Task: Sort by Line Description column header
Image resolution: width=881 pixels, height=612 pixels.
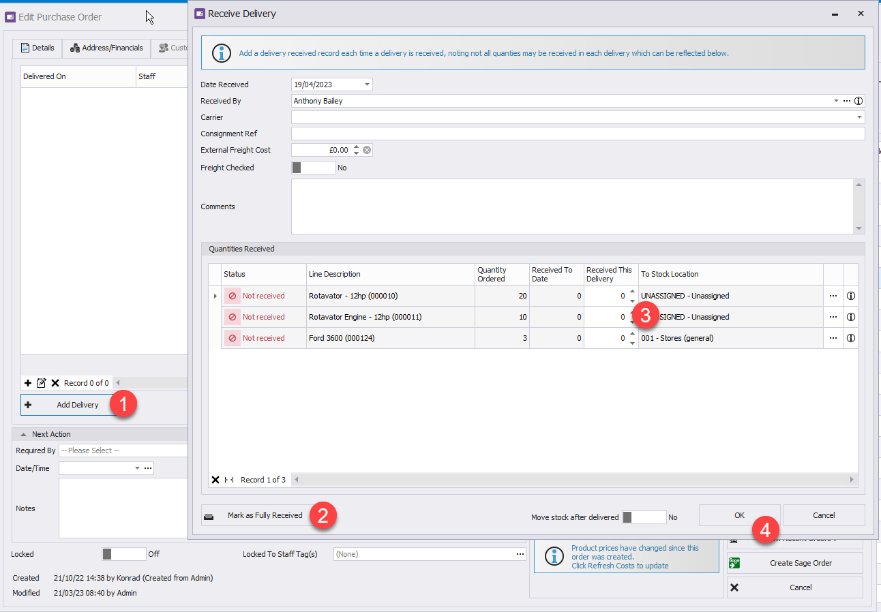Action: click(391, 274)
